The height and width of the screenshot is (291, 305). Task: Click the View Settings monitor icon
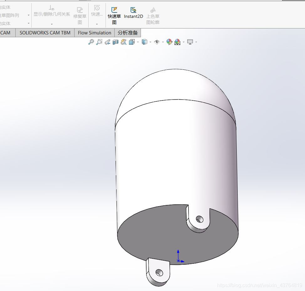tap(190, 42)
